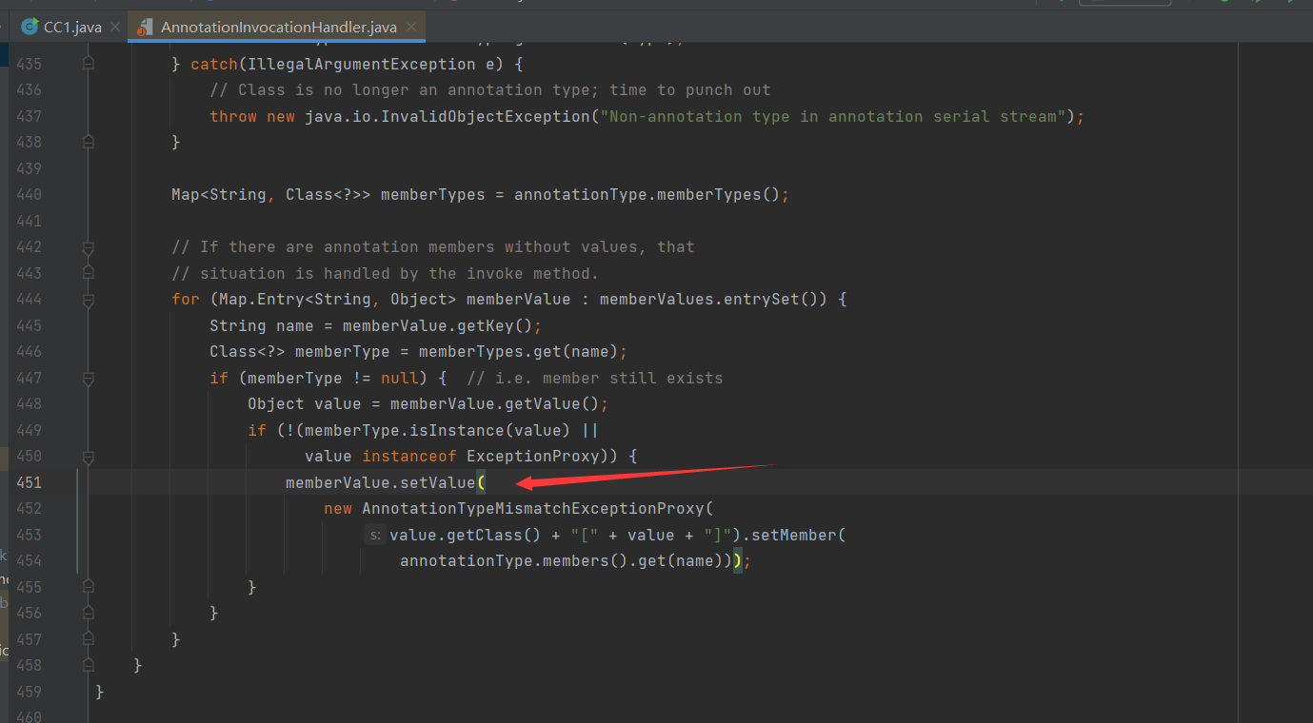Image resolution: width=1313 pixels, height=723 pixels.
Task: Place cursor on AnnotationTypeMismatchExceptionProxy class name
Action: tap(532, 509)
